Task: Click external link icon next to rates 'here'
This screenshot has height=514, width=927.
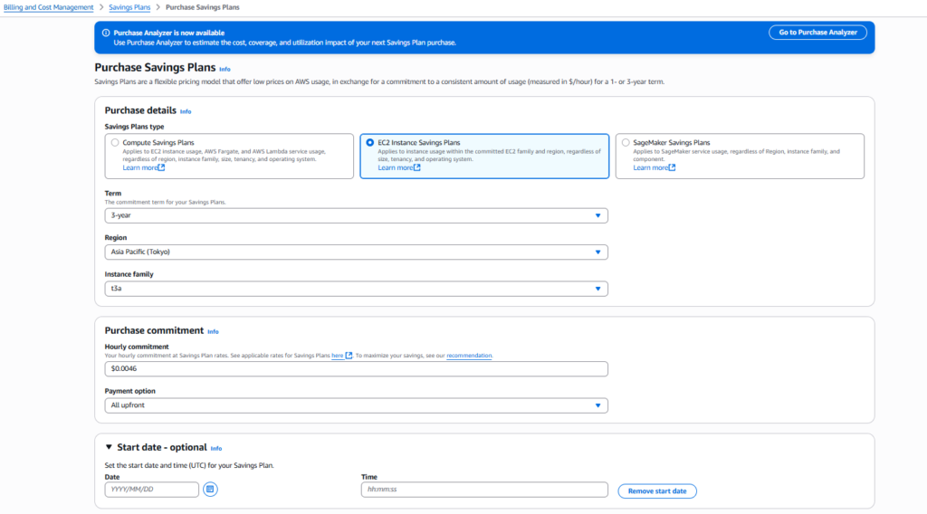Action: (349, 356)
